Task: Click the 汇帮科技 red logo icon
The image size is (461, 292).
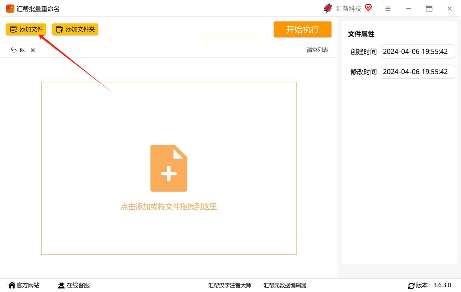Action: click(x=328, y=8)
